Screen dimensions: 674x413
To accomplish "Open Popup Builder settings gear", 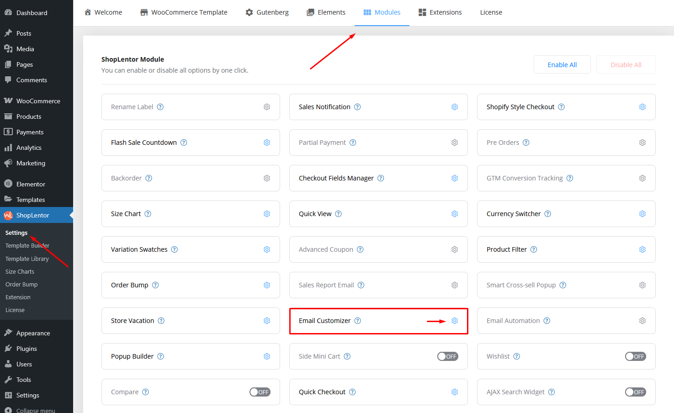I will [266, 356].
